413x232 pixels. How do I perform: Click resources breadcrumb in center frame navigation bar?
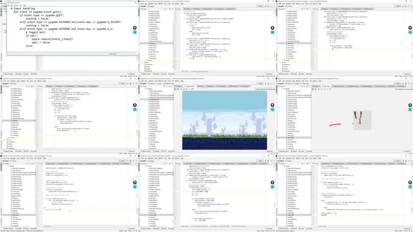pos(152,83)
